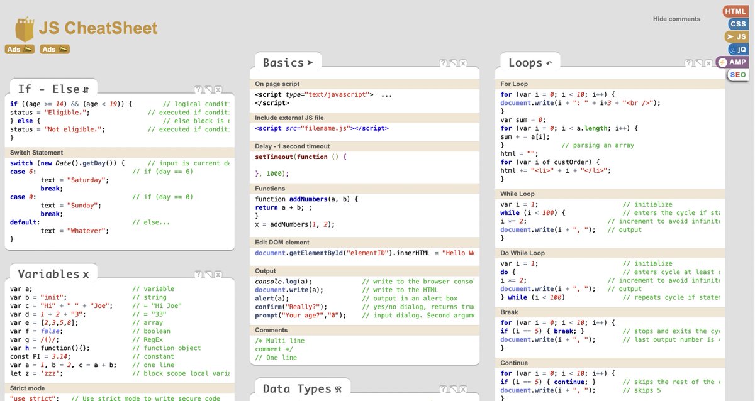
Task: Close the Basics panel
Action: coord(463,63)
